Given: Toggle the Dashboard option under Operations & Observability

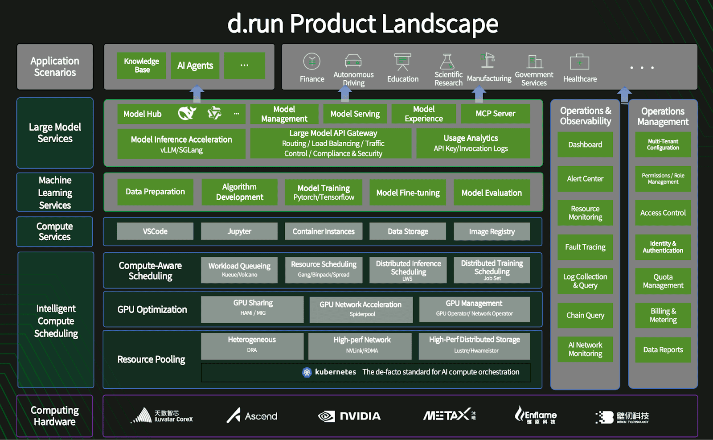Looking at the screenshot, I should point(585,144).
